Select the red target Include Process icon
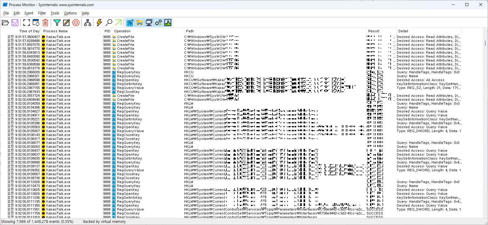This screenshot has height=225, width=488. (x=76, y=23)
